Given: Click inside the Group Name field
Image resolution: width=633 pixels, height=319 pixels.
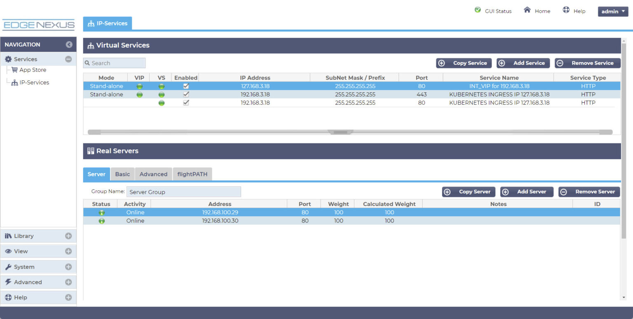Looking at the screenshot, I should (184, 191).
